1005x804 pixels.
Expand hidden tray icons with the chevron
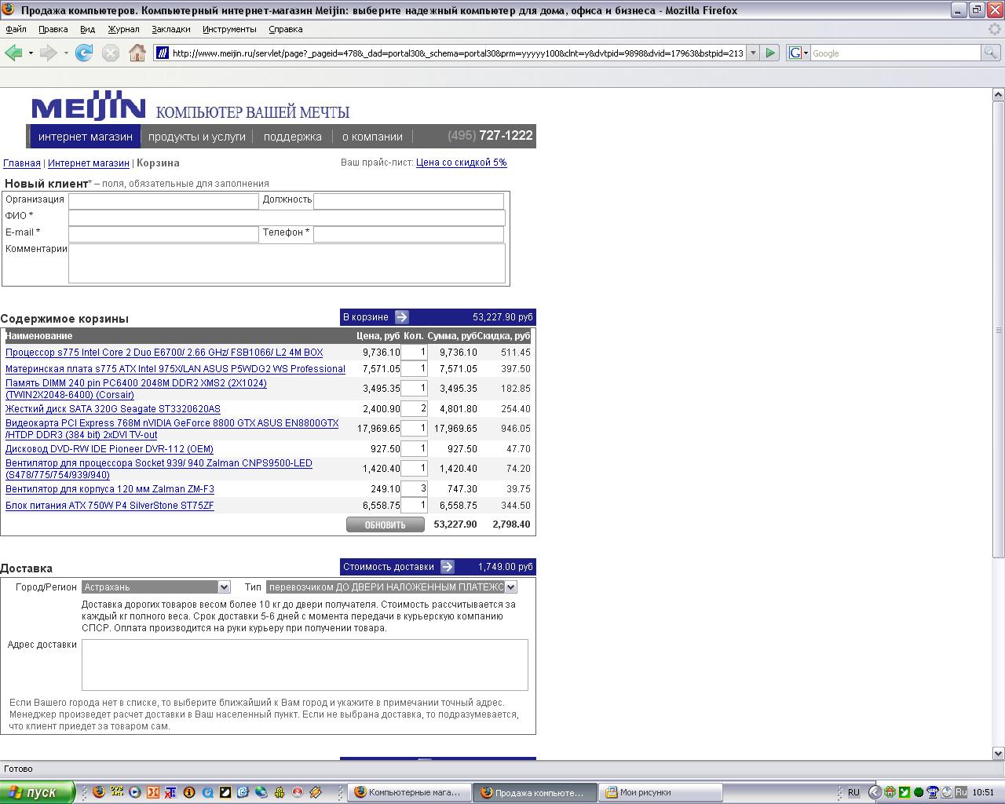(875, 792)
